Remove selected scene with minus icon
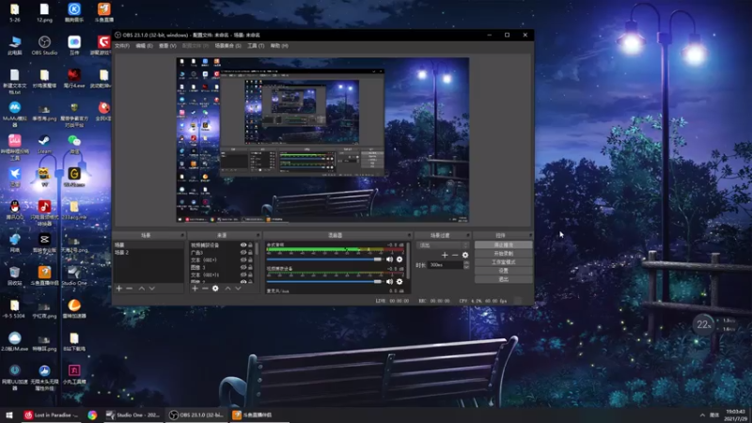Screen dimensions: 752x423 (129, 289)
